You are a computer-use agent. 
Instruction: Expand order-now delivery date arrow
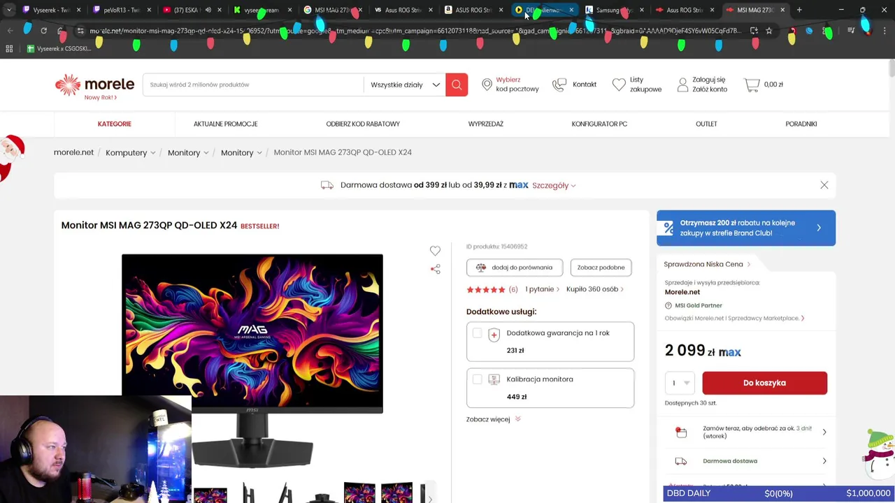click(x=824, y=432)
